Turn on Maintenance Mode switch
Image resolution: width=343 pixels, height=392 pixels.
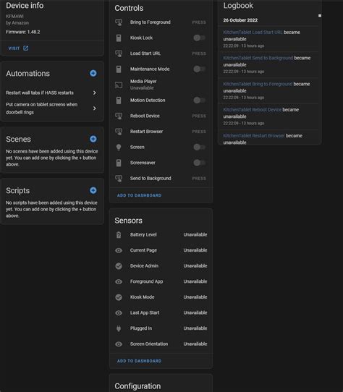[x=200, y=69]
